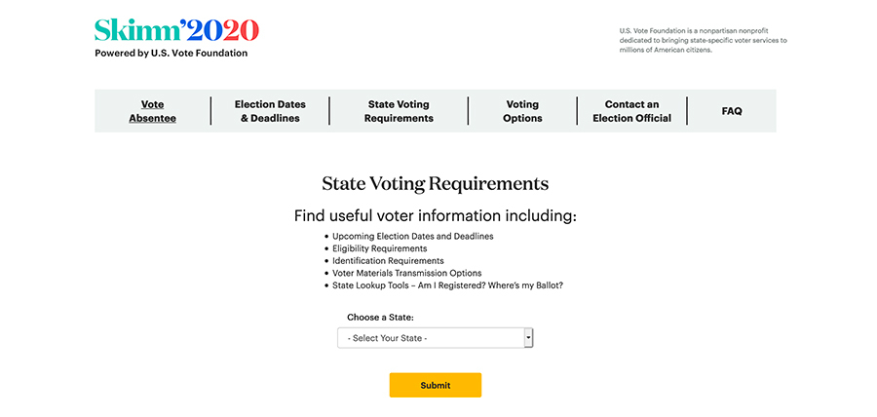This screenshot has height=417, width=877.
Task: Open the FAQ page
Action: (x=732, y=111)
